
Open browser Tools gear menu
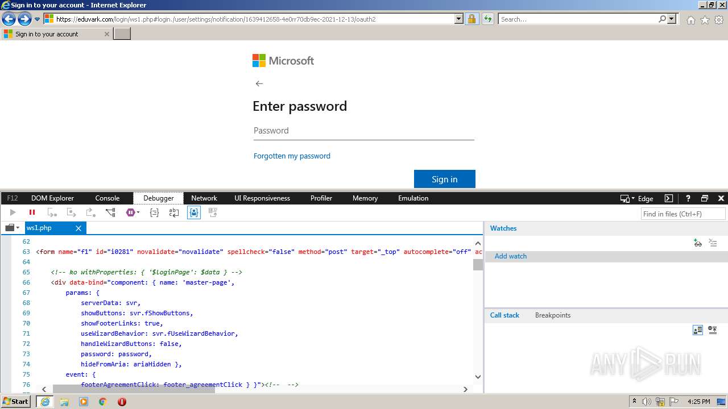click(x=719, y=20)
